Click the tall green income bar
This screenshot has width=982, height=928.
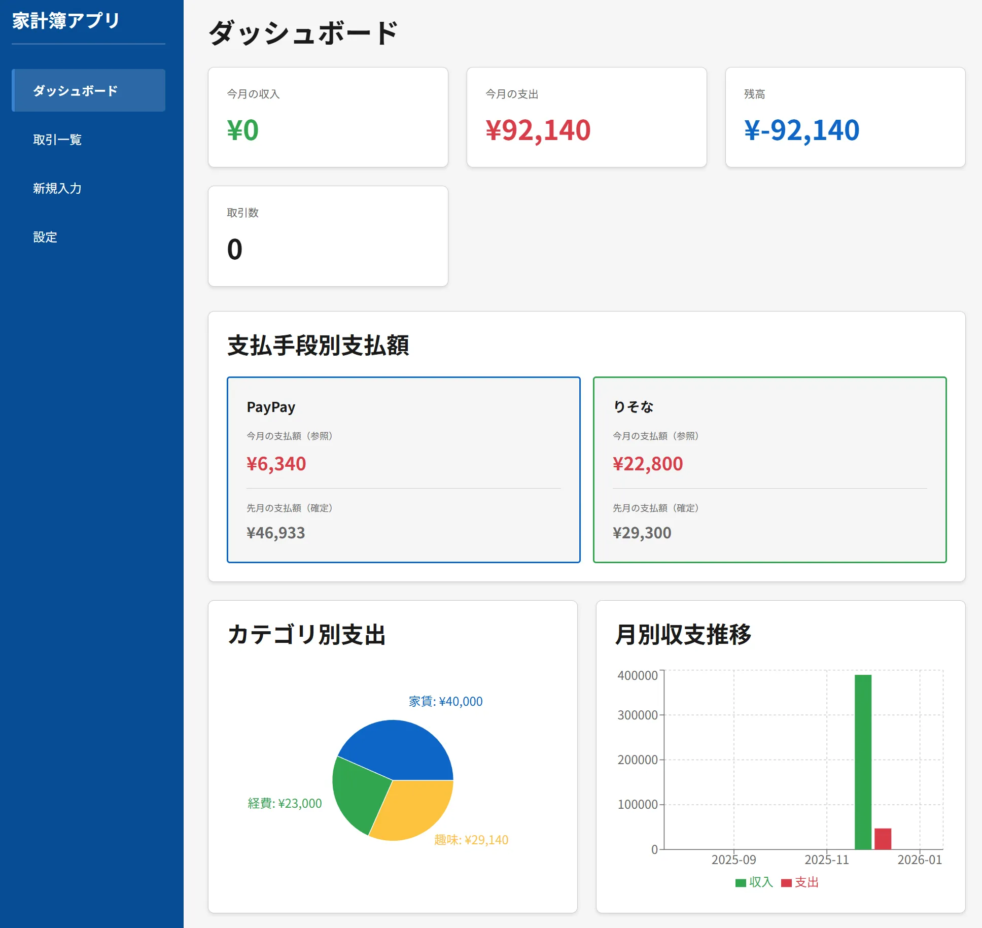[x=863, y=761]
